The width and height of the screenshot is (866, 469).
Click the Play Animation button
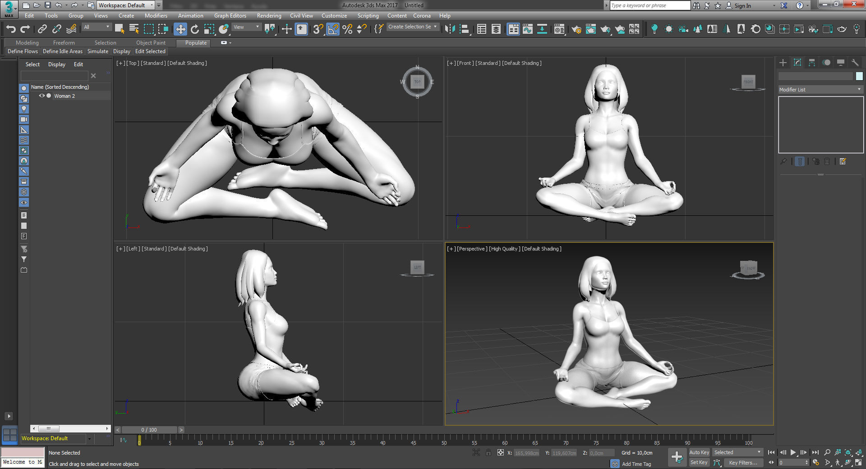tap(793, 452)
